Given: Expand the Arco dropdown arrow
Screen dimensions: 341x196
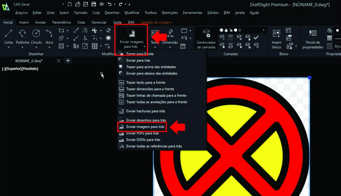Looking at the screenshot, I should pyautogui.click(x=49, y=47).
